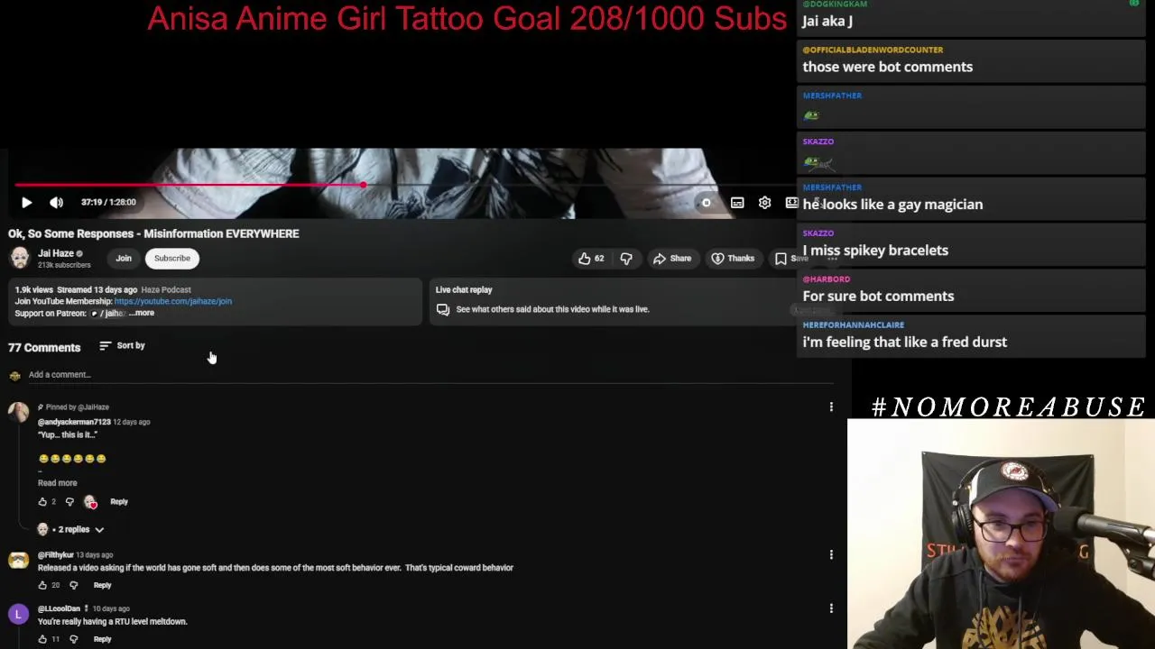1155x649 pixels.
Task: Open options menu for pinned comment
Action: [831, 407]
